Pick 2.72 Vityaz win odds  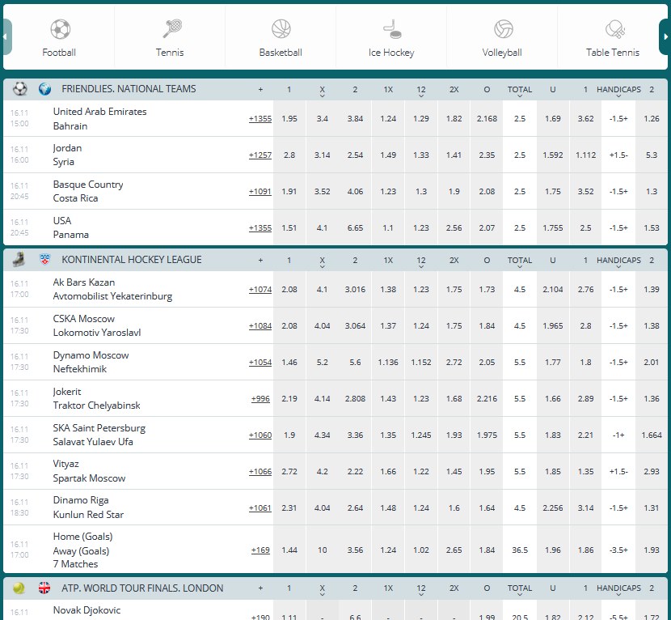click(289, 471)
